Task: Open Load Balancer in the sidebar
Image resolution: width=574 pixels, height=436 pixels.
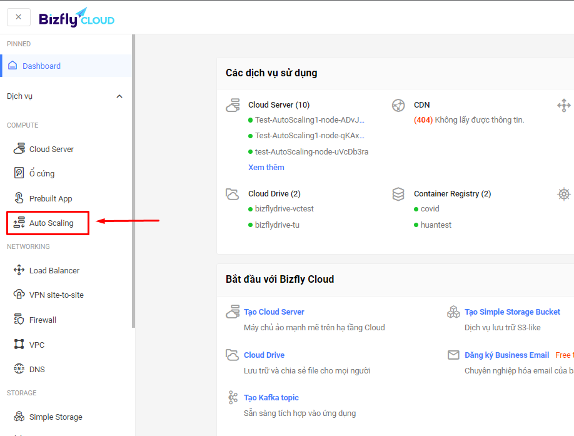Action: coord(54,270)
